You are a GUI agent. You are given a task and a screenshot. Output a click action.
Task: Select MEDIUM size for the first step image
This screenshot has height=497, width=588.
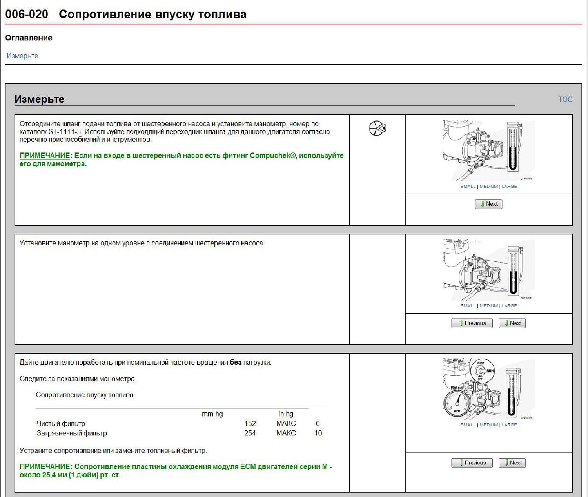(x=488, y=187)
